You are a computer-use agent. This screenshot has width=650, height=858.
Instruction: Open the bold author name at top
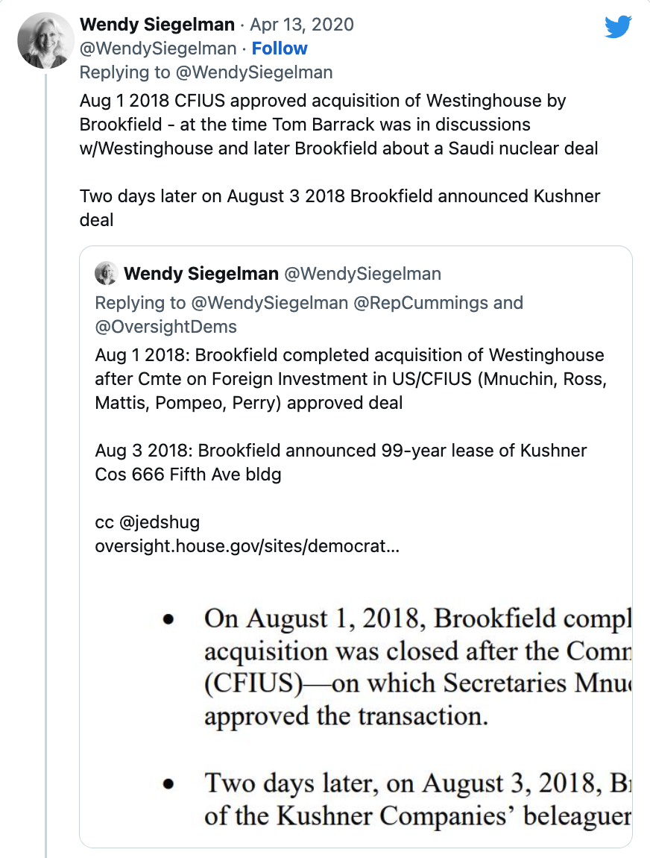[157, 25]
